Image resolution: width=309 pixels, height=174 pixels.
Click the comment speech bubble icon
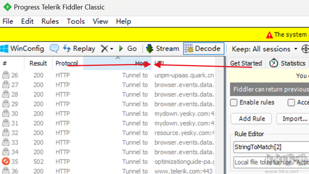(x=54, y=49)
